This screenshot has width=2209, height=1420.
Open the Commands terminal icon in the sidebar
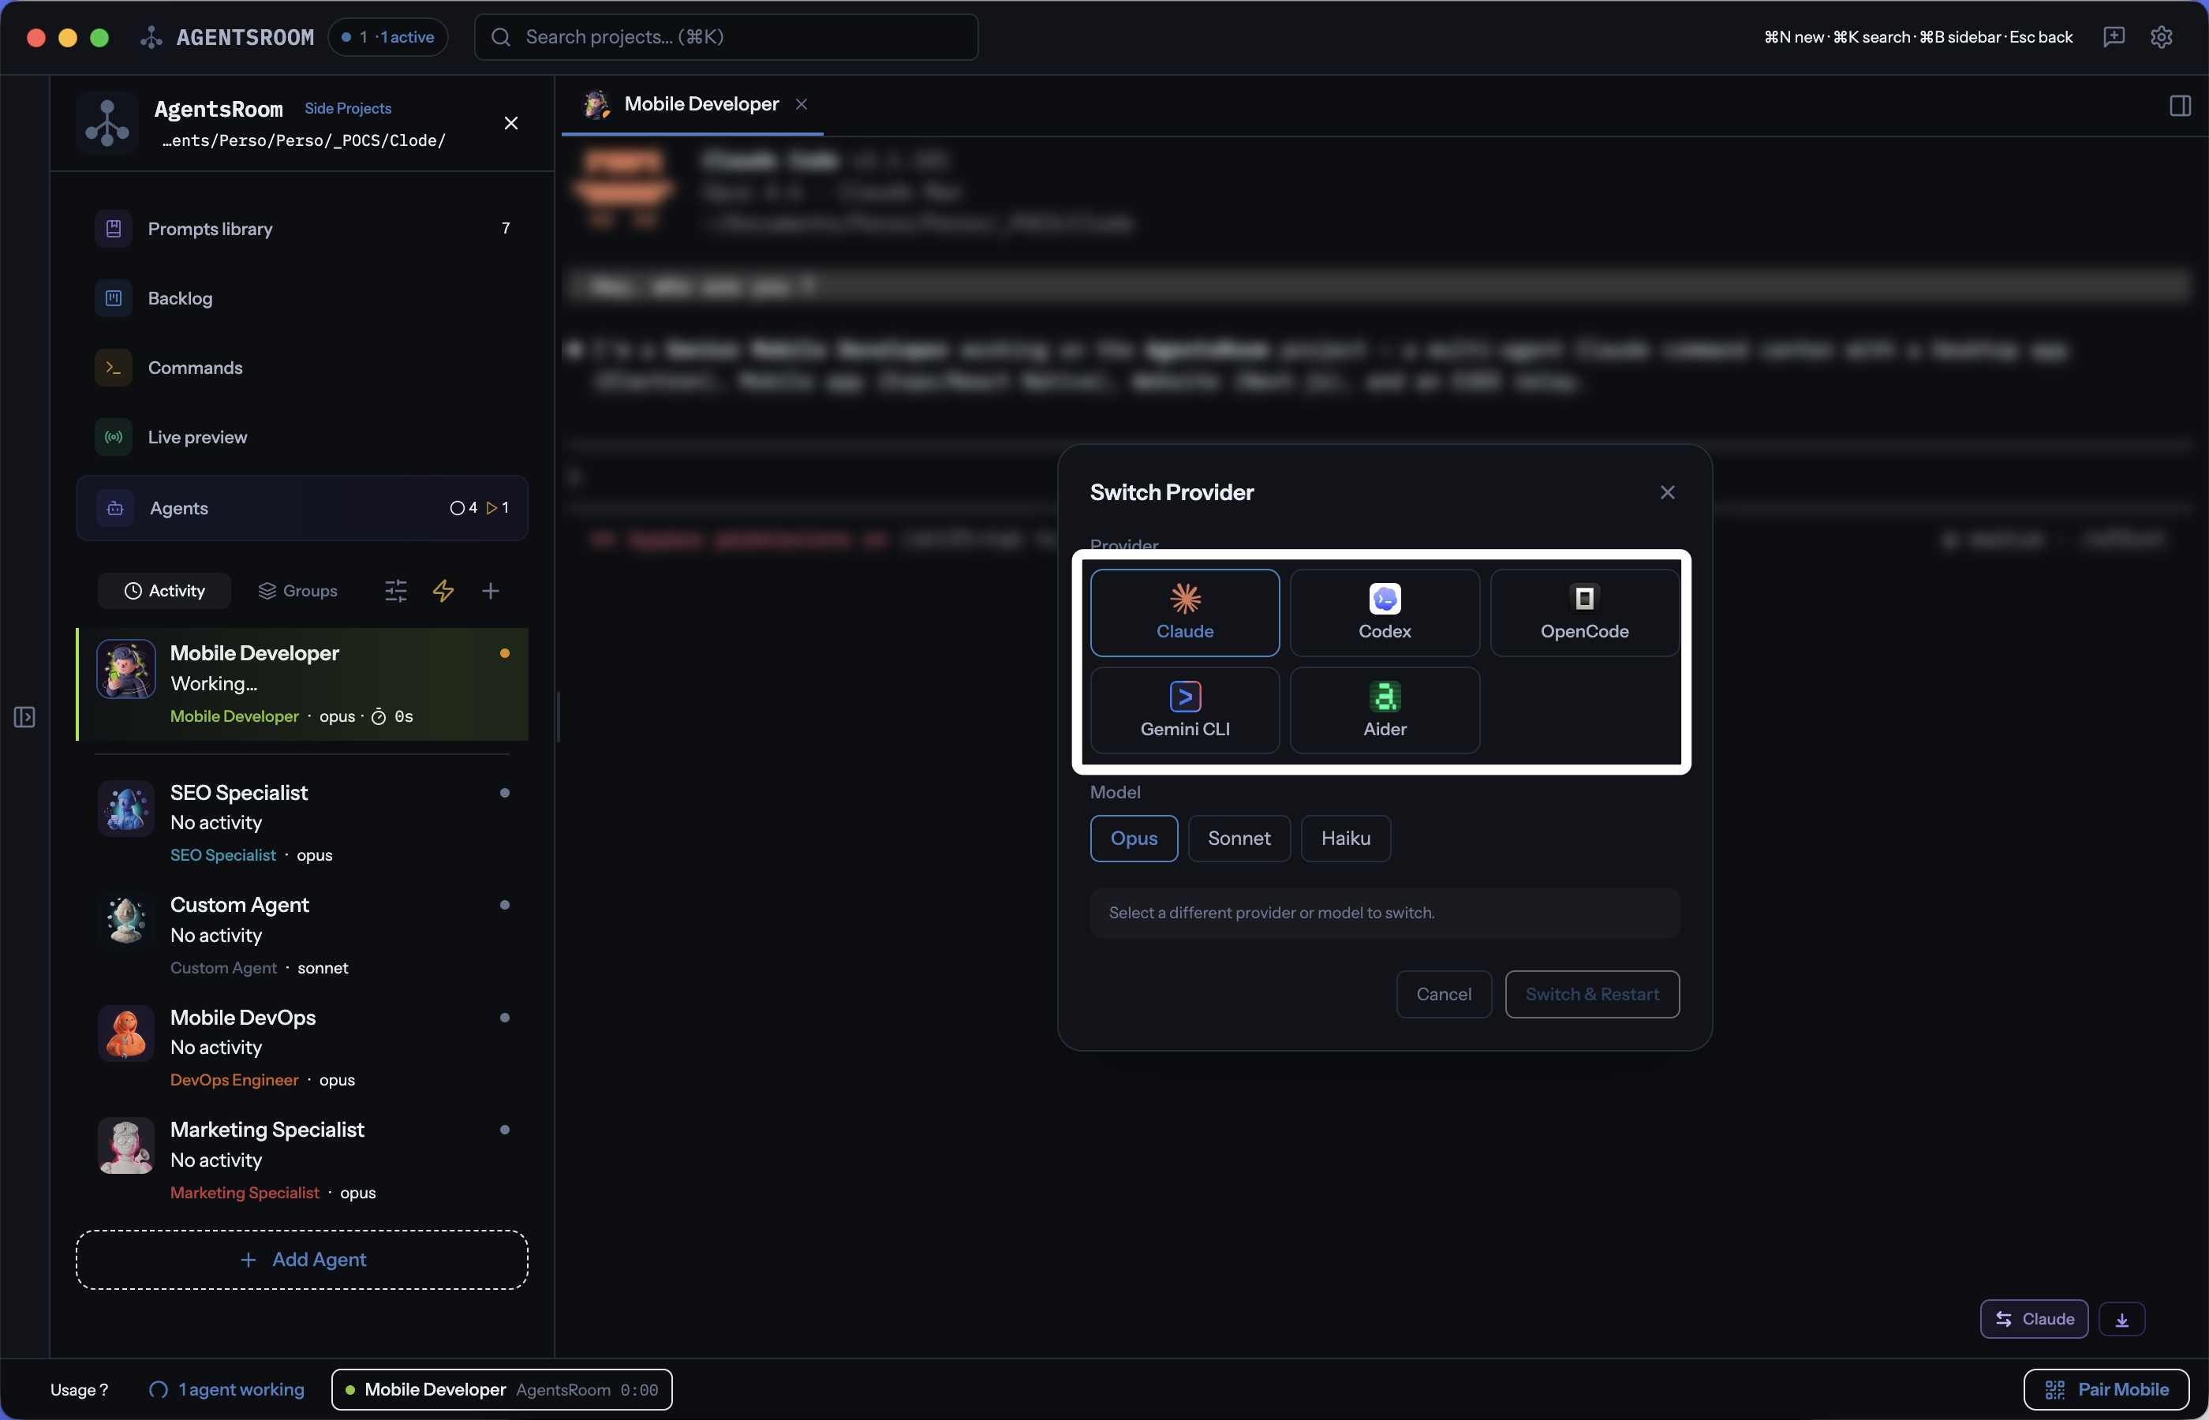click(x=113, y=367)
